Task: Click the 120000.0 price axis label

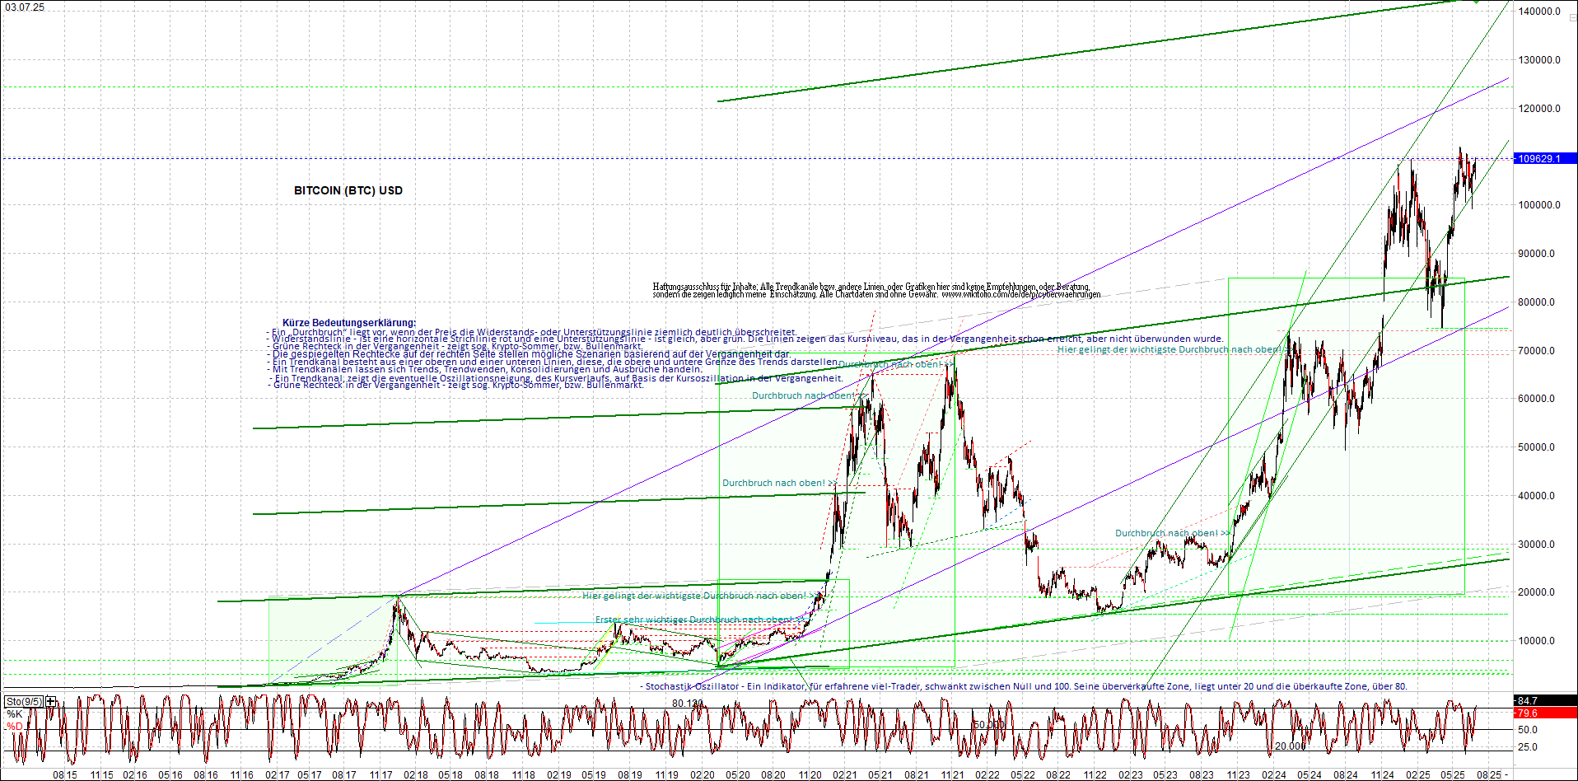Action: pyautogui.click(x=1539, y=109)
